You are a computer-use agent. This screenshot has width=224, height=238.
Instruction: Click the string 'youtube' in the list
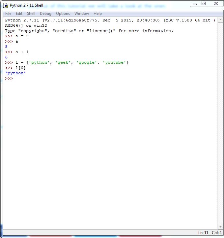pyautogui.click(x=114, y=62)
